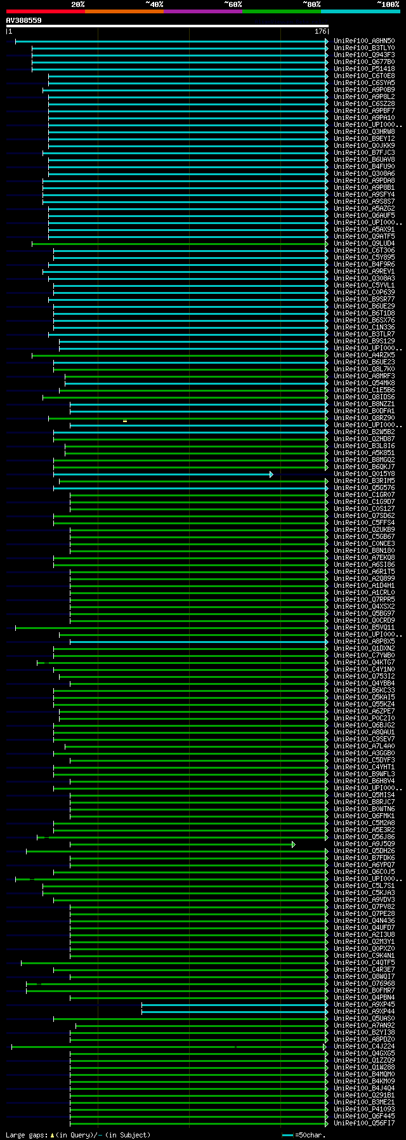Open hit UniRef100_B3TLY0

tap(364, 48)
